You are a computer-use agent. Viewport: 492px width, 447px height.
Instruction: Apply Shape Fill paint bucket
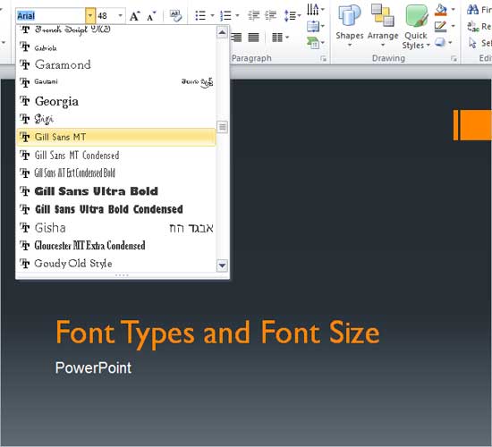(x=441, y=10)
